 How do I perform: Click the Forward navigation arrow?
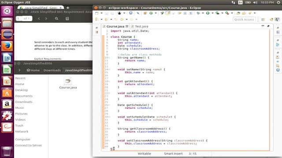click(x=131, y=19)
